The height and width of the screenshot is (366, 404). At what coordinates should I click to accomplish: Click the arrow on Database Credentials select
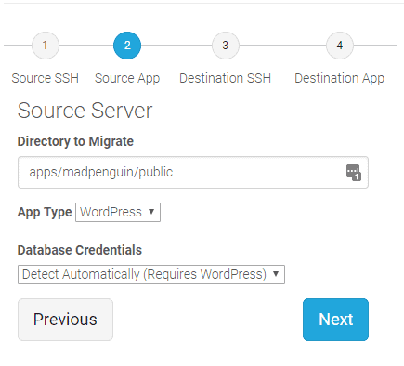276,274
